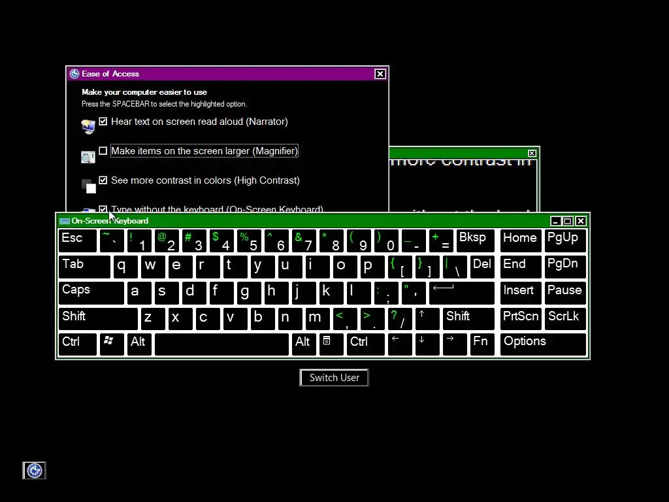This screenshot has width=669, height=502.
Task: Click the Bksp key
Action: point(476,241)
